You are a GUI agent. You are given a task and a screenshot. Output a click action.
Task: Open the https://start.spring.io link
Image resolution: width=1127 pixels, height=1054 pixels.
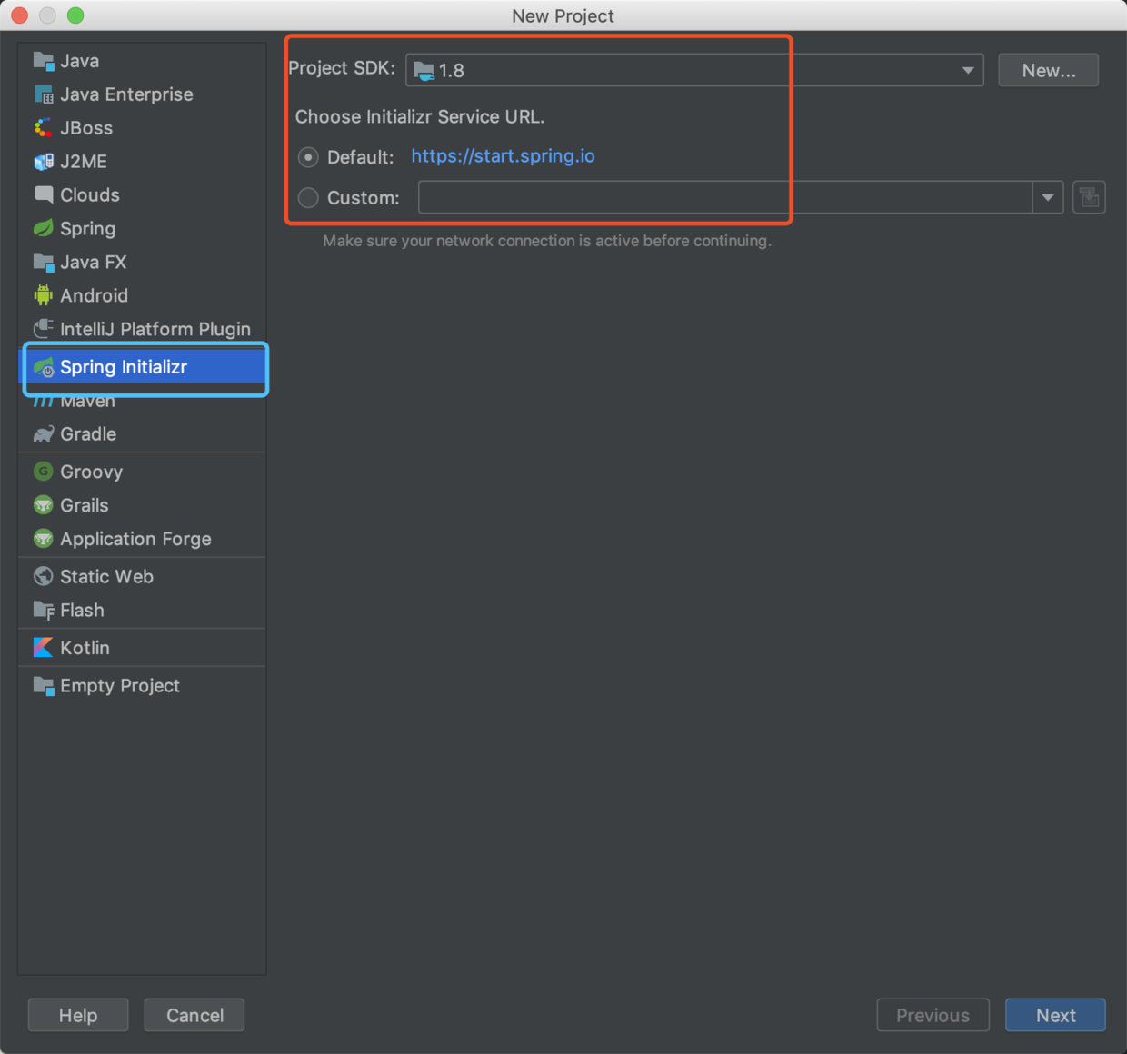(503, 156)
